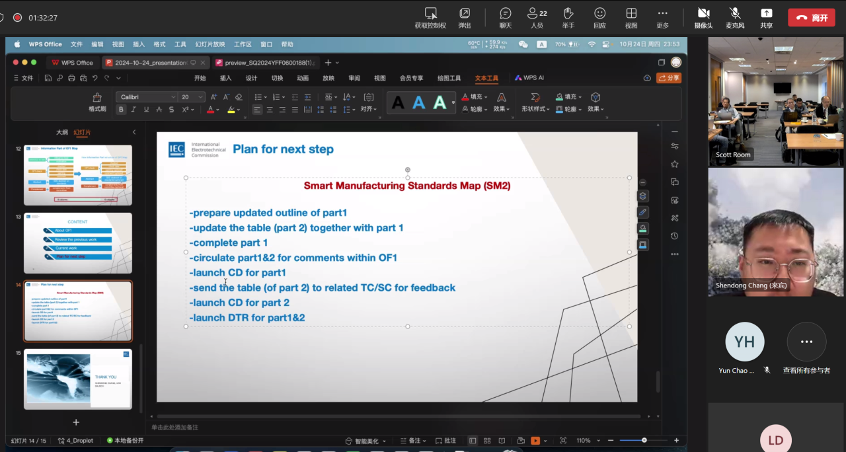The height and width of the screenshot is (452, 846).
Task: Expand the font size 20 dropdown
Action: 201,97
